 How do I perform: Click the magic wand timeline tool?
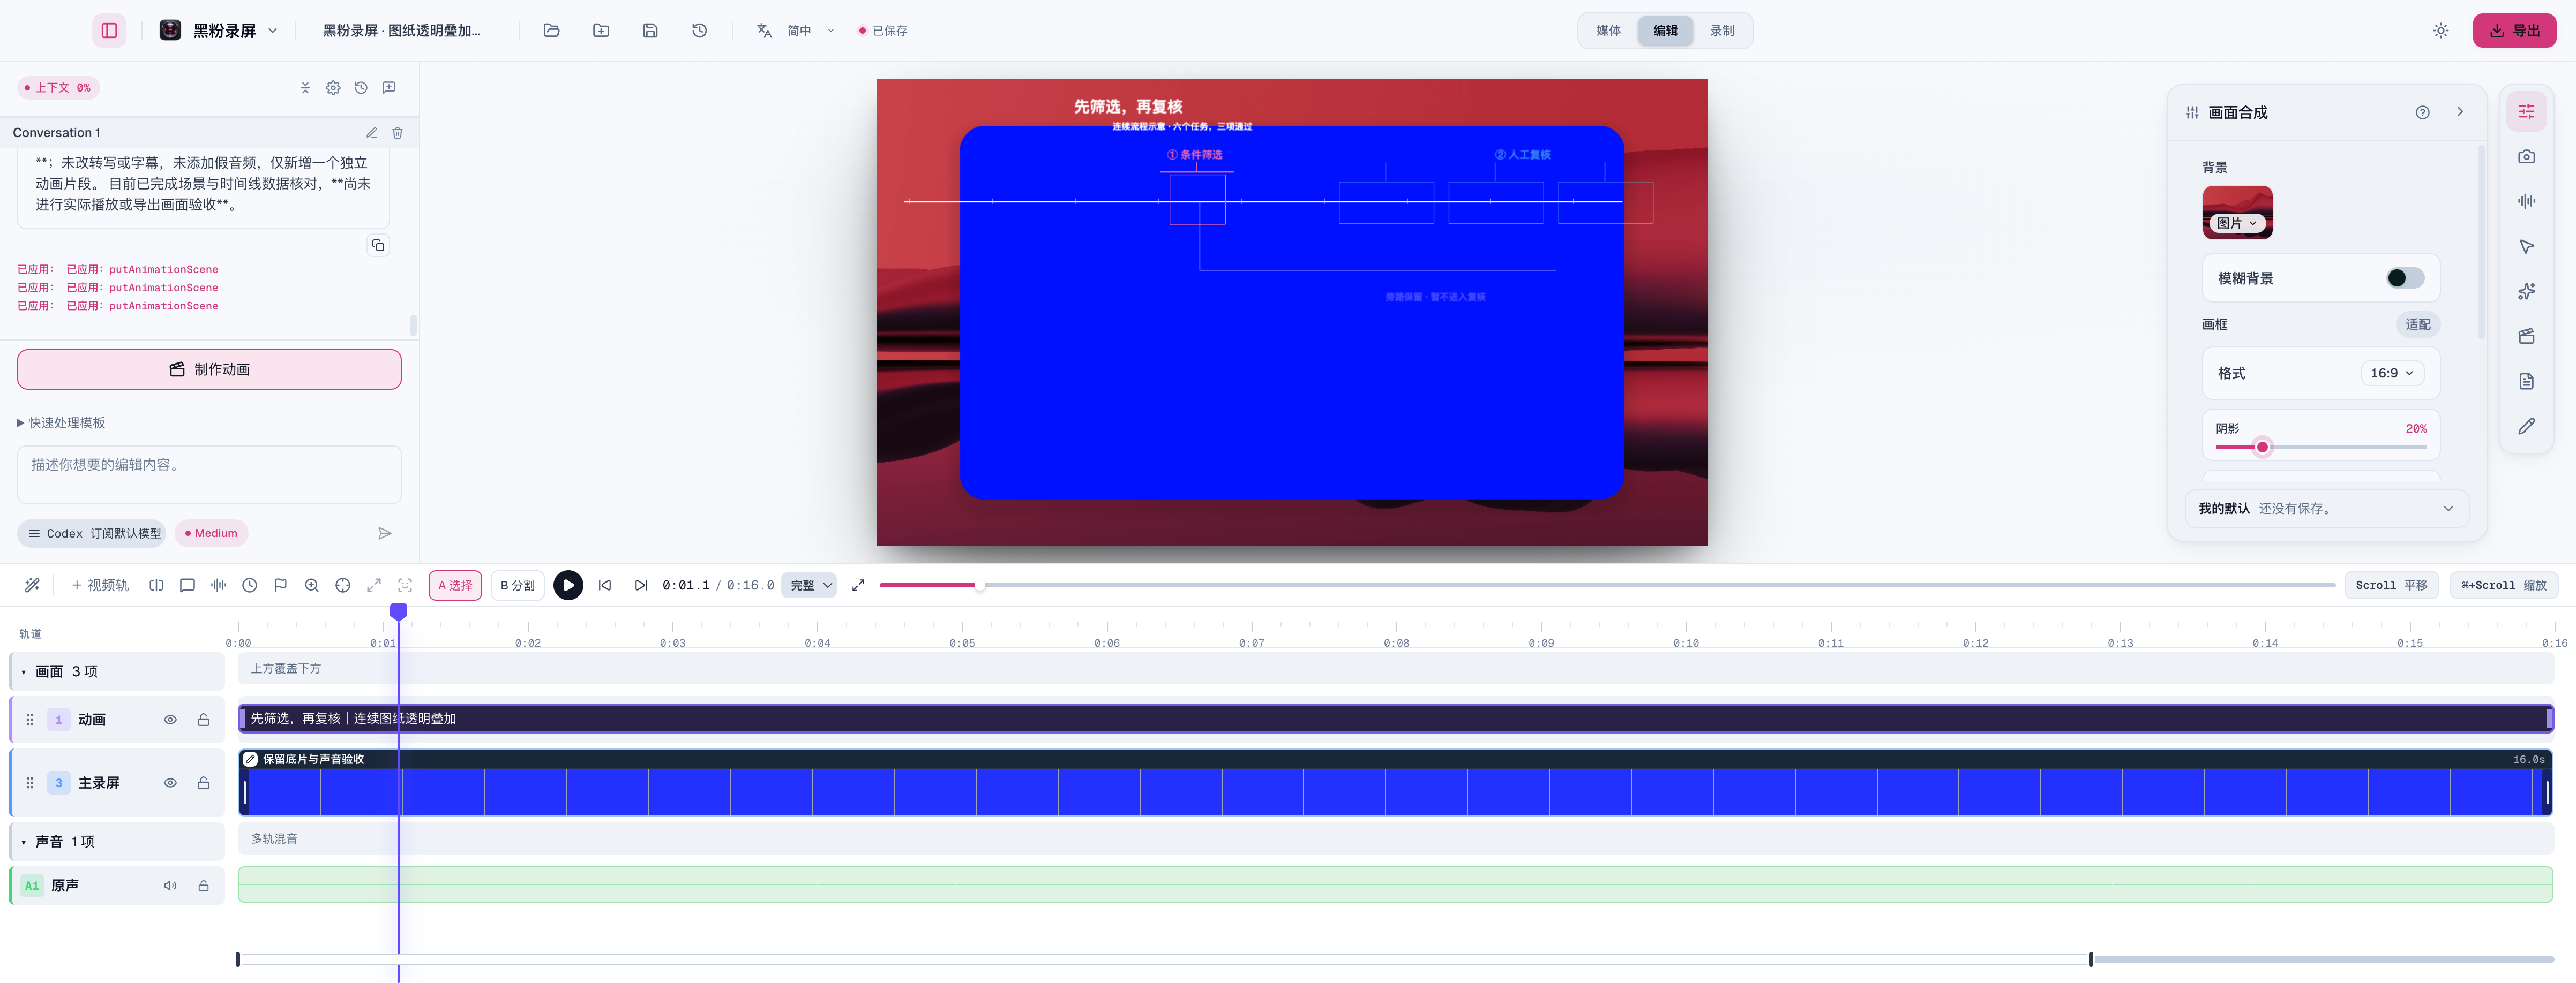pos(32,585)
